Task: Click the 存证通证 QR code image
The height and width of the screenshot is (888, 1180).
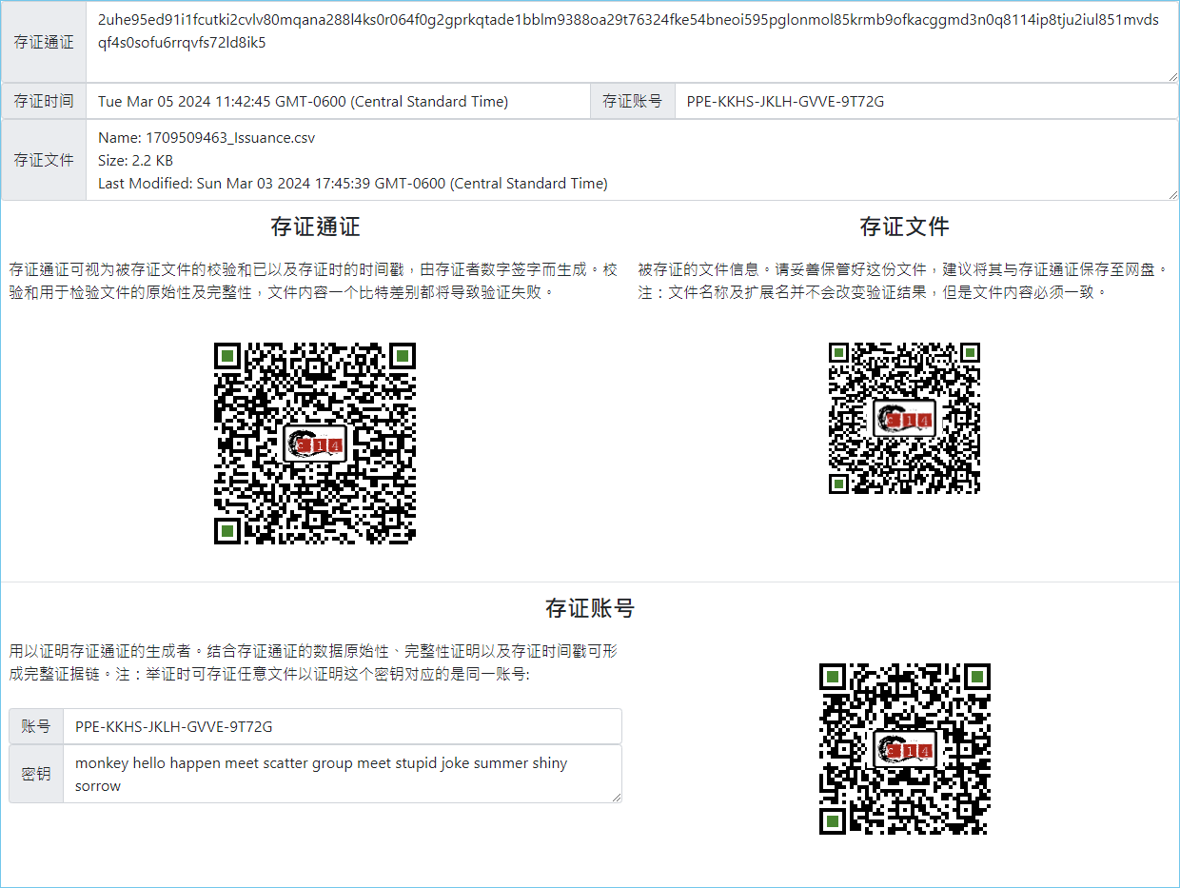Action: pos(315,444)
